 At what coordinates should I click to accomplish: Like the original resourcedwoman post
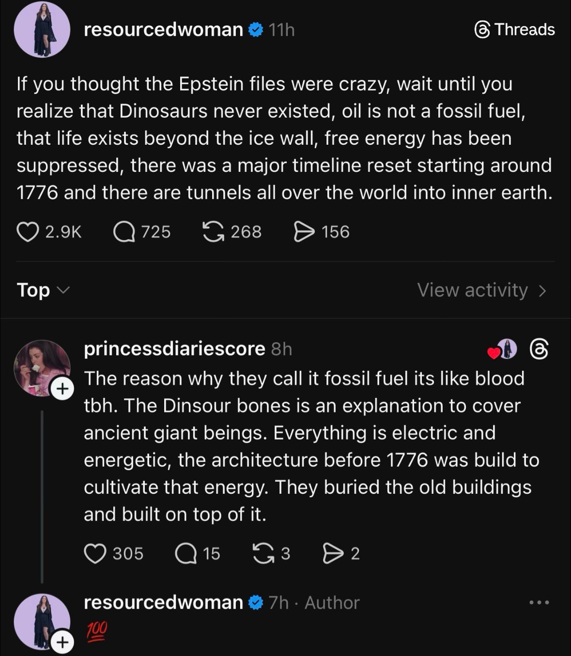click(x=28, y=231)
